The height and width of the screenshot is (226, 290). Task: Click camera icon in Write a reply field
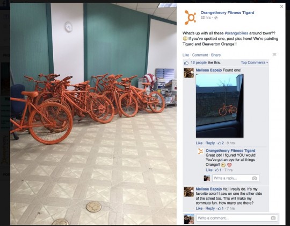coord(255,178)
